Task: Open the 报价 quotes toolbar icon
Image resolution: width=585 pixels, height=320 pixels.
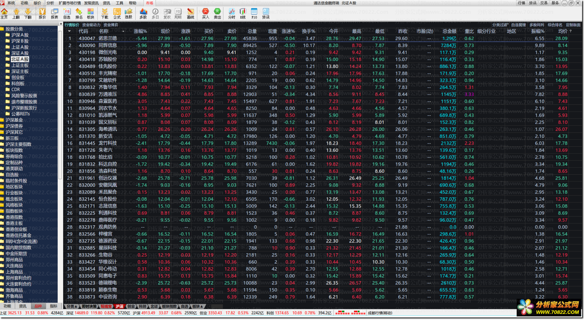Action: 42,13
